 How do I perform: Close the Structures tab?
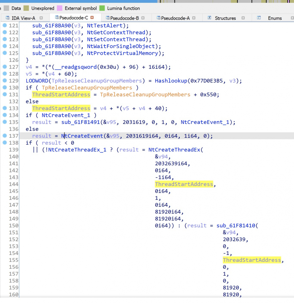tap(243, 18)
